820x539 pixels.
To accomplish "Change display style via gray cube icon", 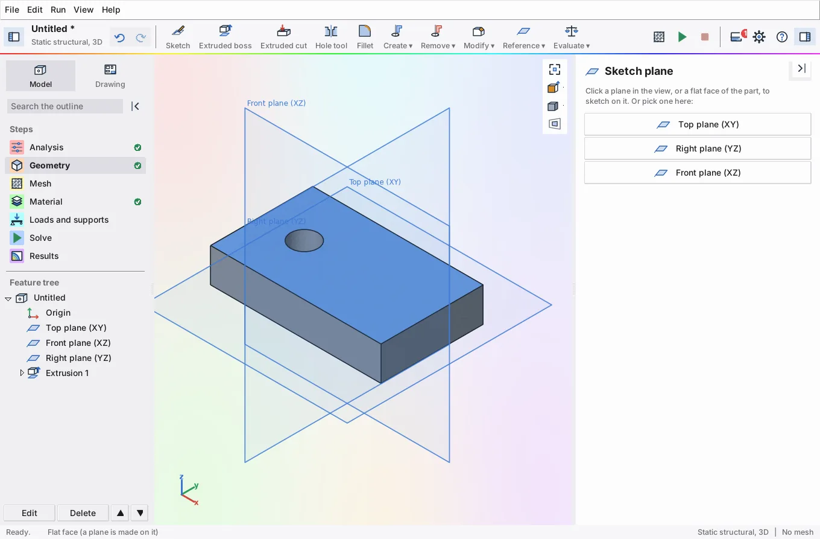I will pyautogui.click(x=553, y=106).
